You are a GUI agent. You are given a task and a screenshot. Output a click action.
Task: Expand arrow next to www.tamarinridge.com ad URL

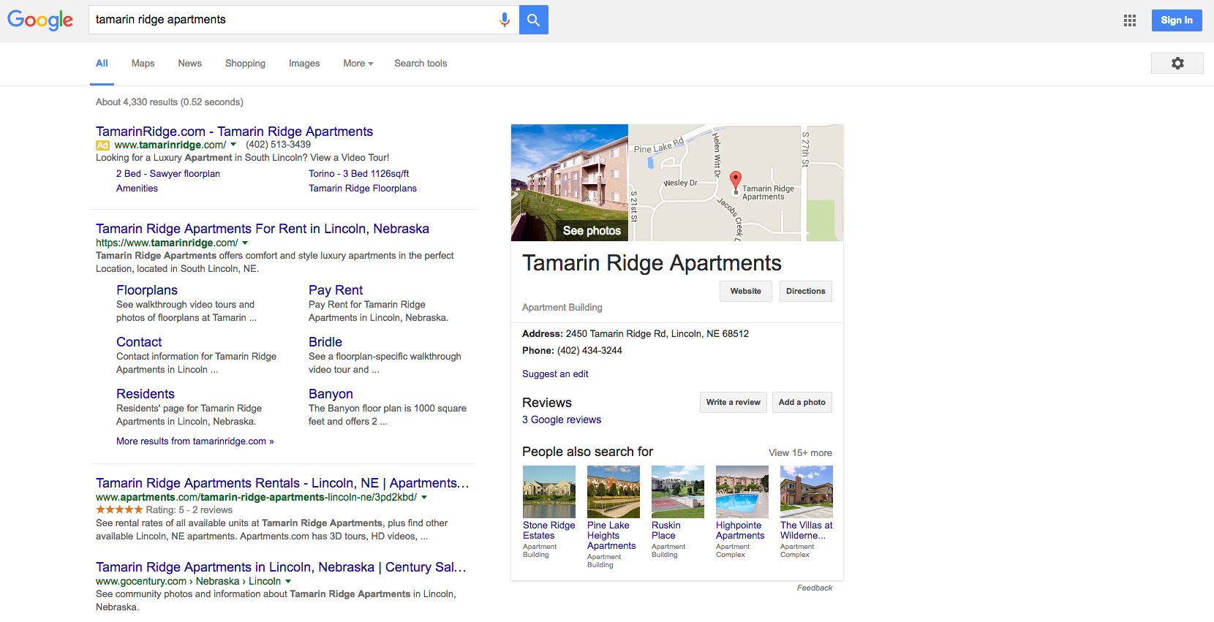[233, 145]
